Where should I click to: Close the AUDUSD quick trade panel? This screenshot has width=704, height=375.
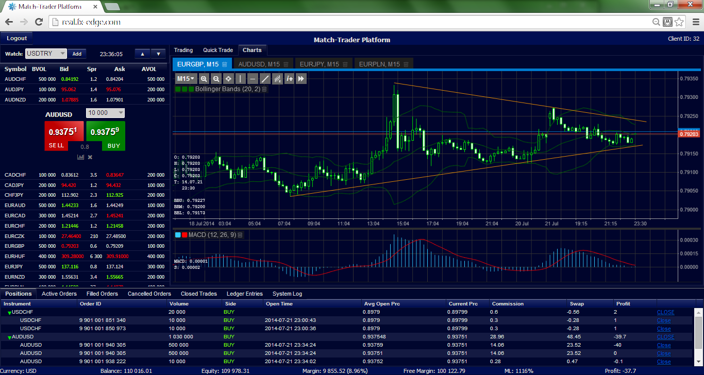point(90,157)
